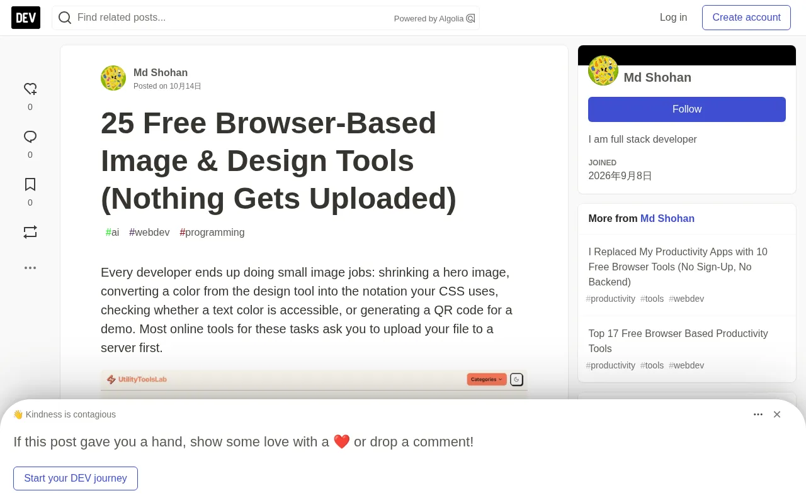Open Md Shohan author name above title

[161, 72]
